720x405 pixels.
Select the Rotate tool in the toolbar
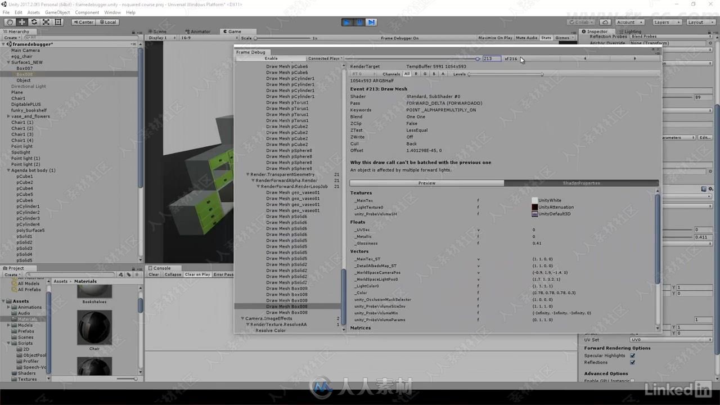click(34, 22)
